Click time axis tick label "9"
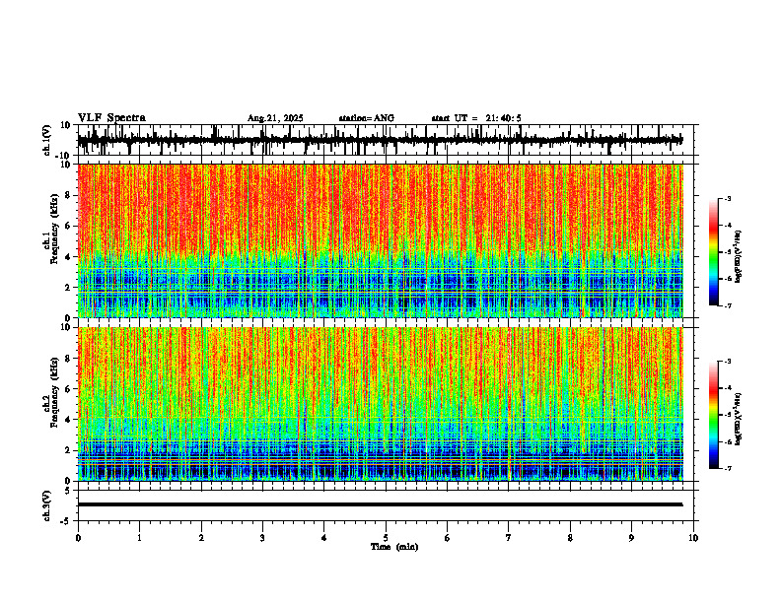781x603 pixels. click(631, 538)
